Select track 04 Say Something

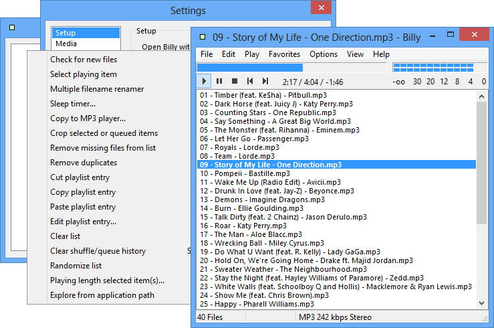[x=336, y=121]
